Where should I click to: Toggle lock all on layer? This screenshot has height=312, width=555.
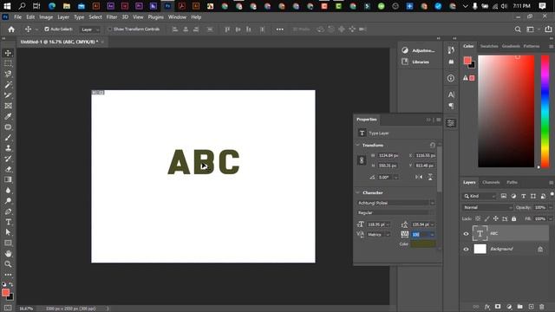(x=514, y=219)
